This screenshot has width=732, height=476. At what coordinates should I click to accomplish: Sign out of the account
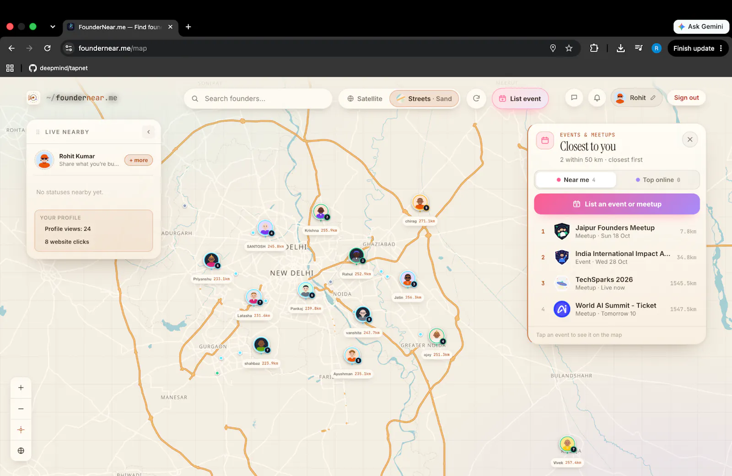[x=686, y=97]
